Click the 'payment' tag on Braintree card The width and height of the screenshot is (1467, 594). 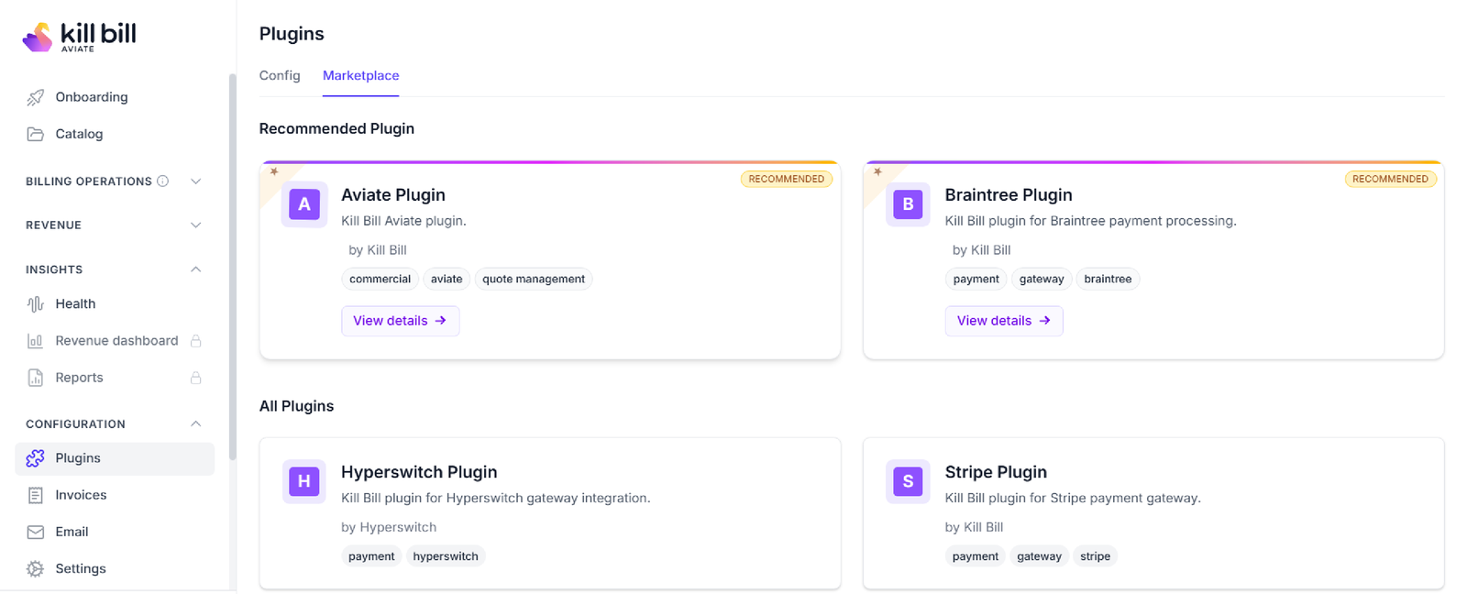click(x=976, y=279)
